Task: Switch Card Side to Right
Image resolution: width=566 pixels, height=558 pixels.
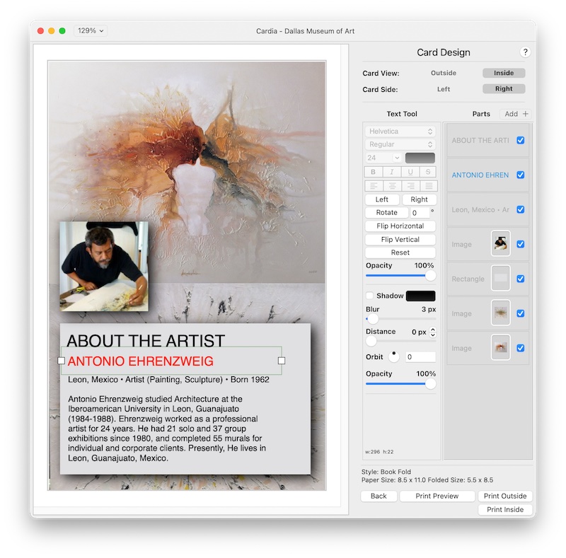Action: tap(504, 89)
